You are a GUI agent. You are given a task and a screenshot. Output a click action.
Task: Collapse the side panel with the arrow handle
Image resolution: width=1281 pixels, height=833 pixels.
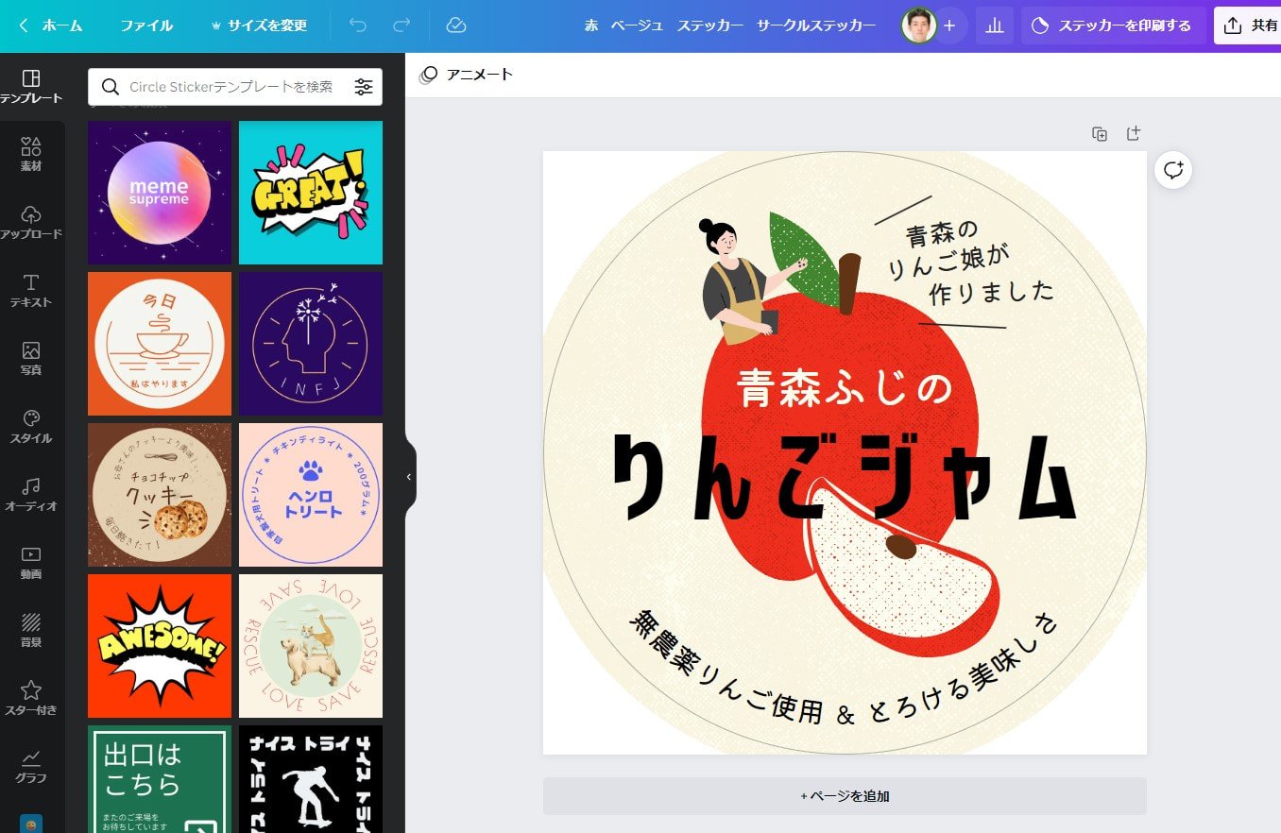click(x=409, y=477)
